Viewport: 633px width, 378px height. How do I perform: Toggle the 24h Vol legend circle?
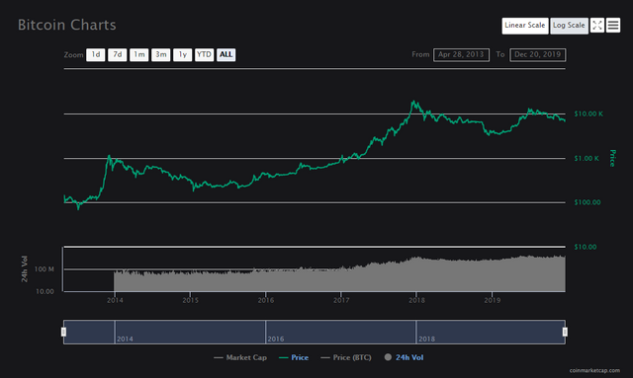click(388, 357)
